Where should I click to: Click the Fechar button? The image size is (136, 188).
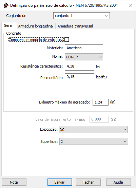click(88, 182)
